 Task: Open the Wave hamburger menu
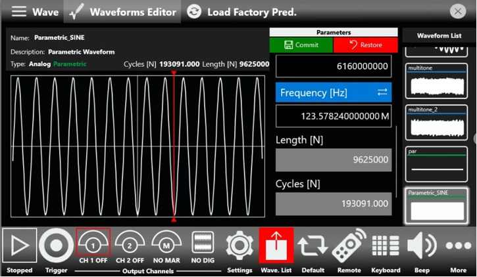(x=20, y=12)
